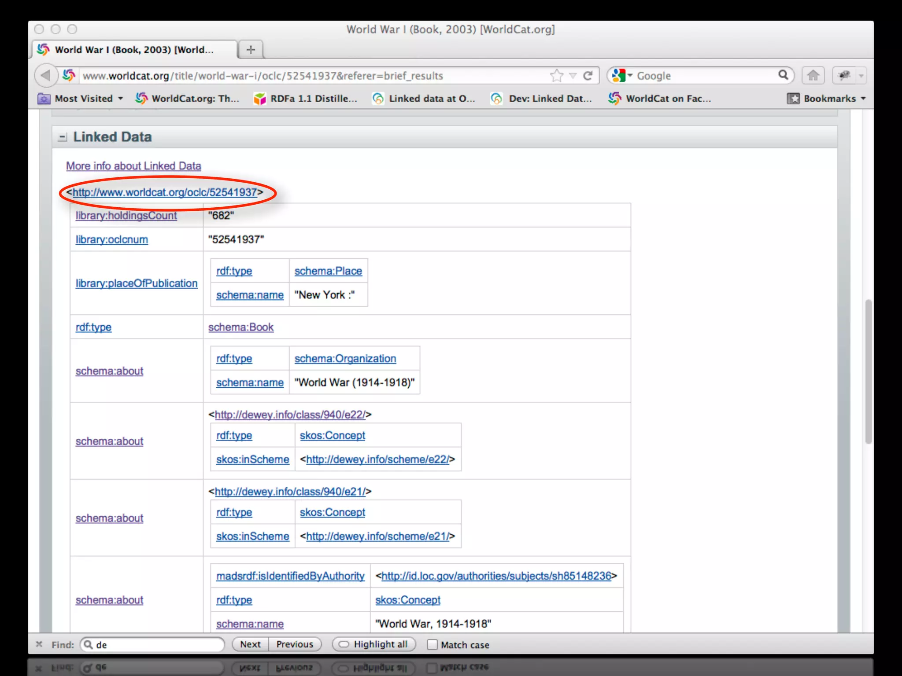
Task: Open a new tab with the plus button
Action: pyautogui.click(x=251, y=50)
